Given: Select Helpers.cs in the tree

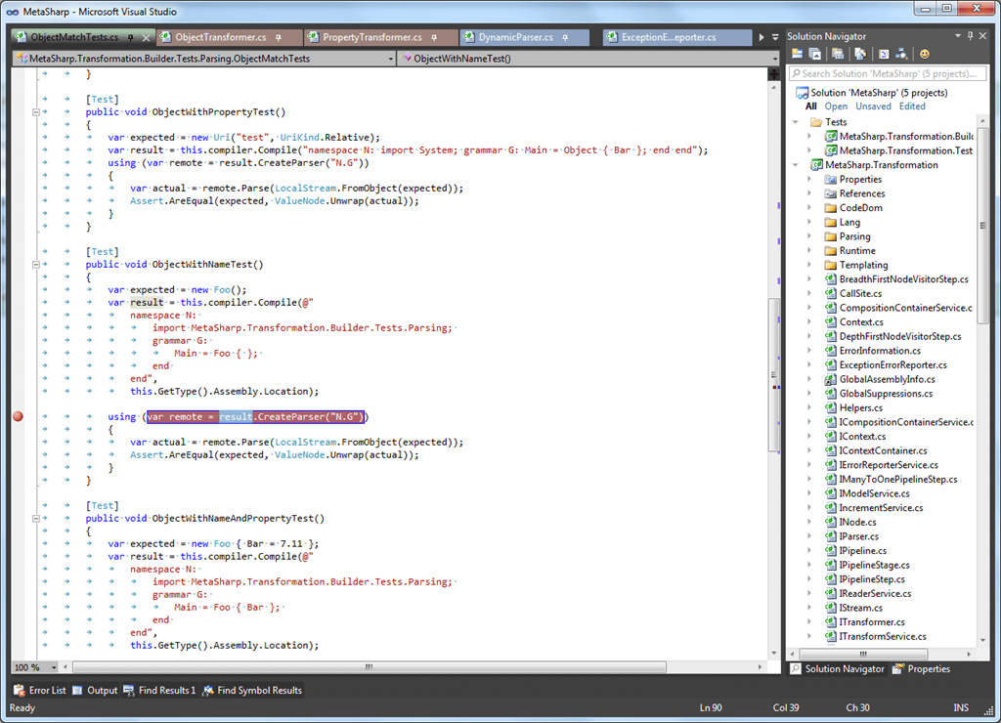Looking at the screenshot, I should pyautogui.click(x=860, y=407).
